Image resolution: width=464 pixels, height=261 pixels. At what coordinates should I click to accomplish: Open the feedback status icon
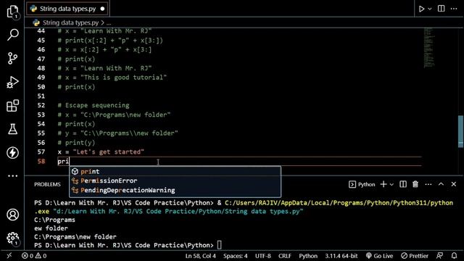click(440, 256)
